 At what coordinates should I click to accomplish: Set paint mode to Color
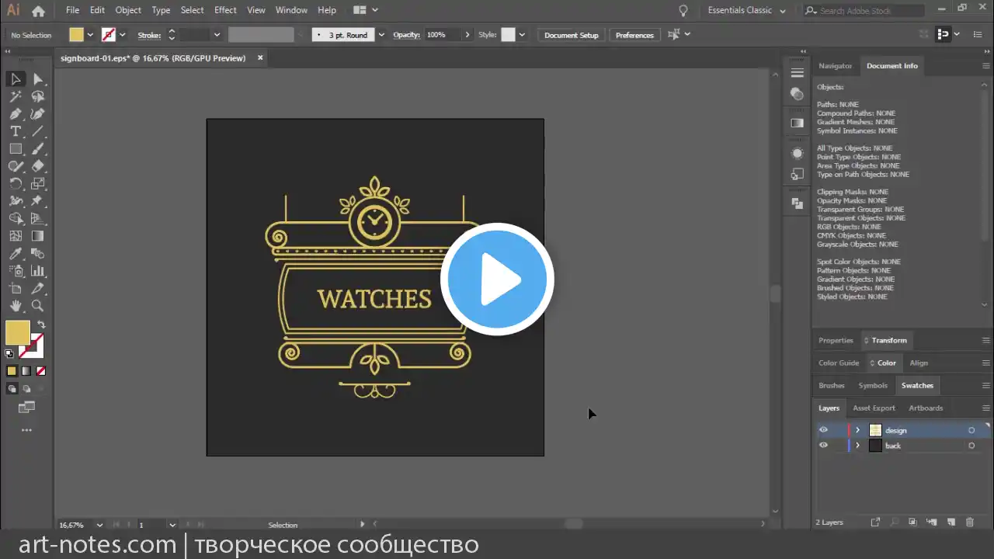[x=12, y=371]
